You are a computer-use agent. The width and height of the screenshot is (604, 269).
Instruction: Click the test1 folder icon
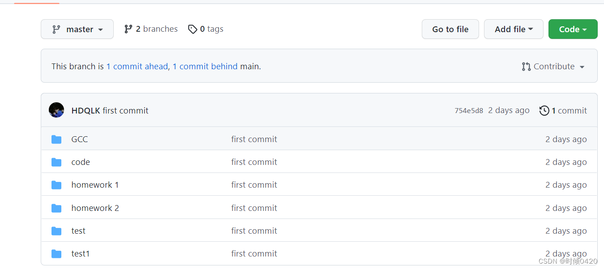coord(56,254)
